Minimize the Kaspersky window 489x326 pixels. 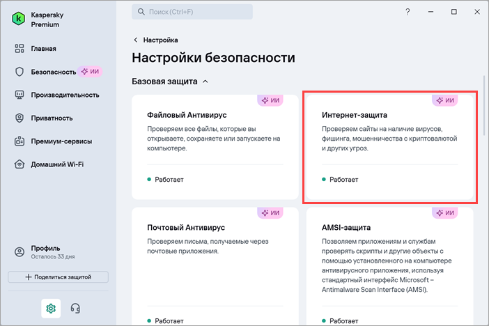430,12
